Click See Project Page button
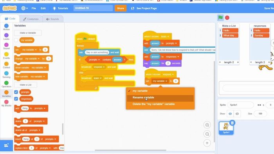 pos(144,8)
